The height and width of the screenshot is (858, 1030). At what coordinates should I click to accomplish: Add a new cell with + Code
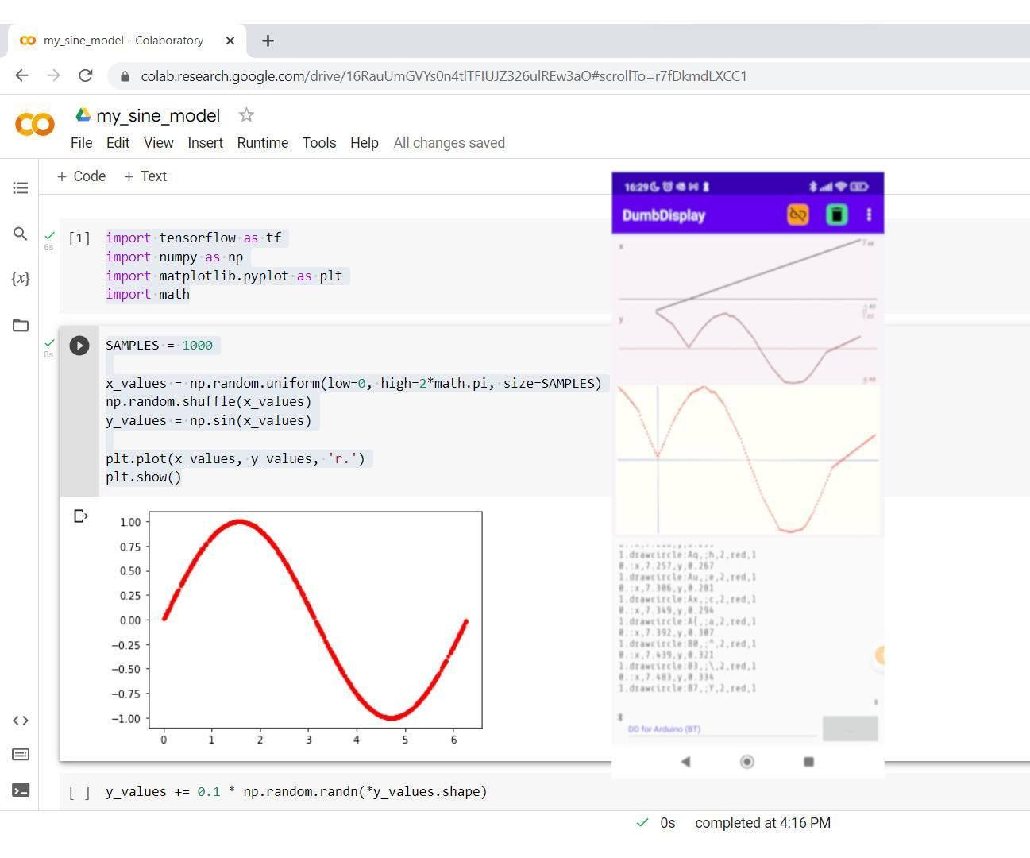pos(80,176)
